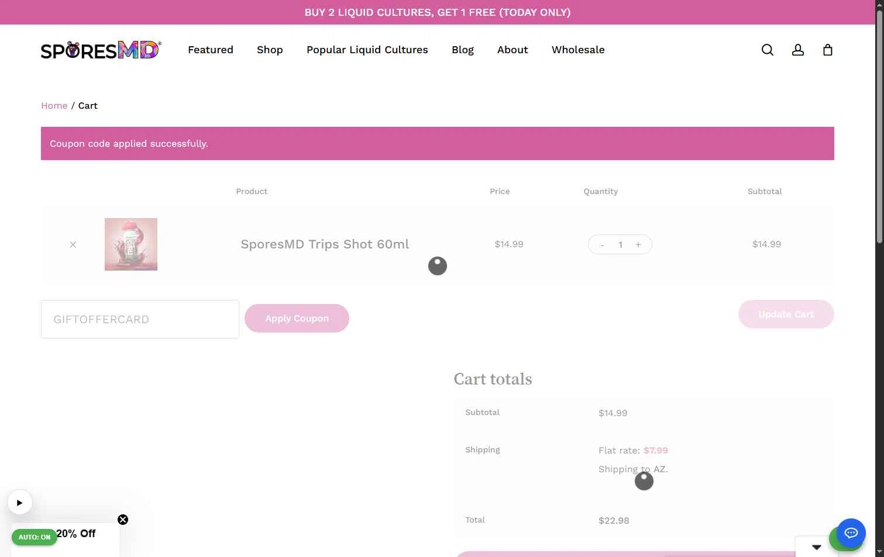The image size is (884, 557).
Task: Decrease quantity with minus button
Action: [x=602, y=245]
